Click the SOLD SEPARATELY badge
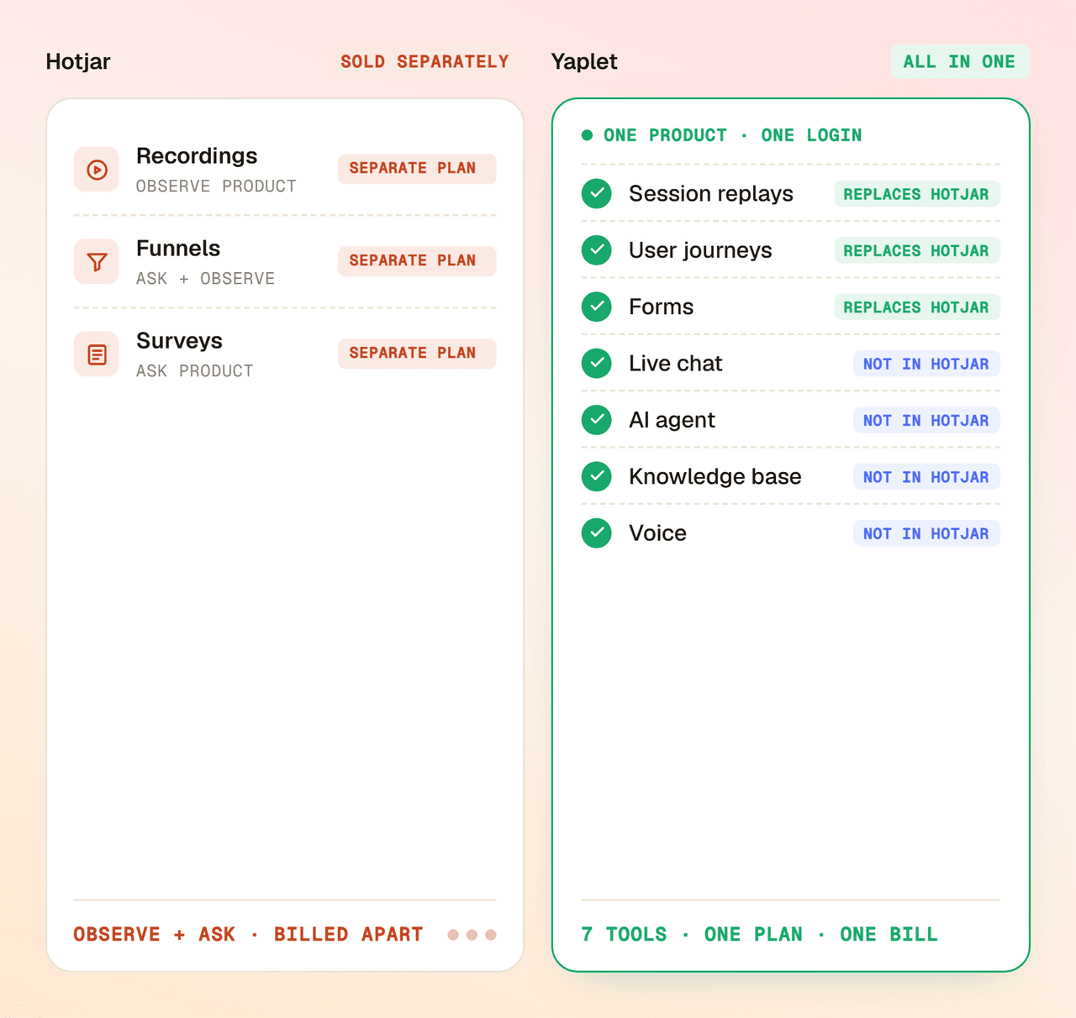The height and width of the screenshot is (1018, 1076). [x=425, y=62]
